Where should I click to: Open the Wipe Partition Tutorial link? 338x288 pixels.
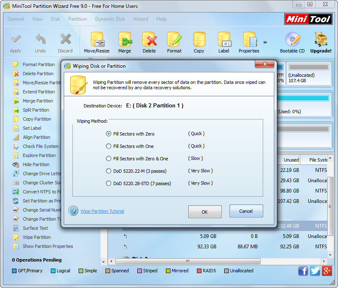click(102, 211)
